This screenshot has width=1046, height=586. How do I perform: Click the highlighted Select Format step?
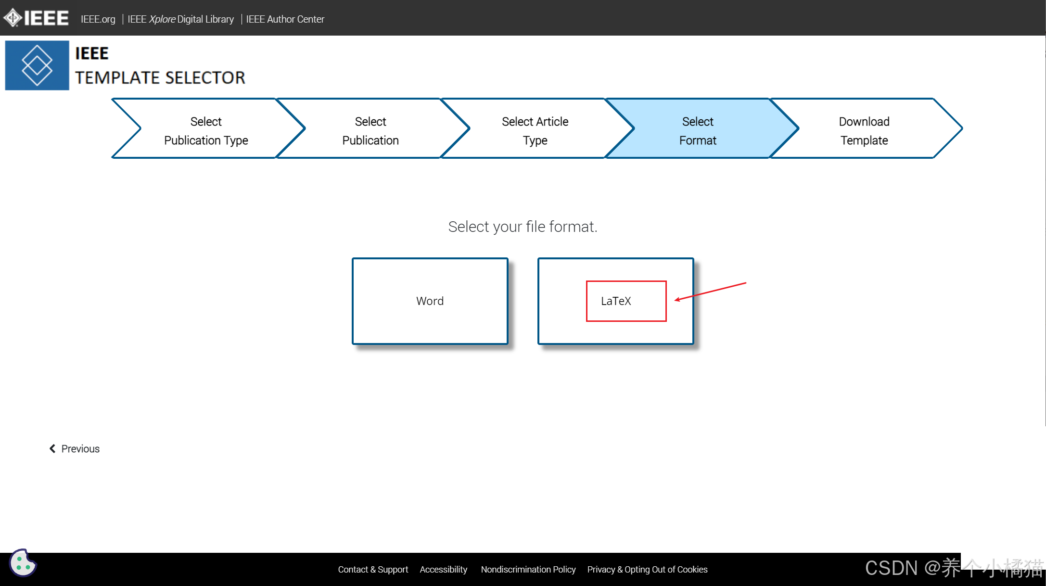pyautogui.click(x=697, y=130)
